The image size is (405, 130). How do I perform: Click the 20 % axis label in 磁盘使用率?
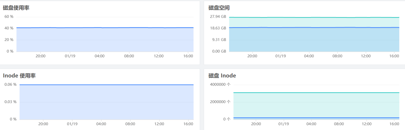(9, 40)
